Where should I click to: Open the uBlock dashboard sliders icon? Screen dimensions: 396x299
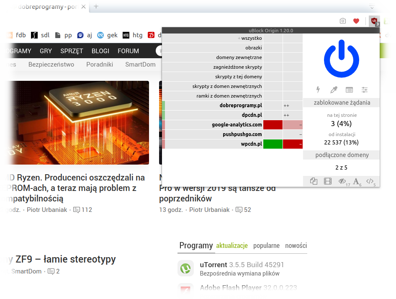[365, 90]
